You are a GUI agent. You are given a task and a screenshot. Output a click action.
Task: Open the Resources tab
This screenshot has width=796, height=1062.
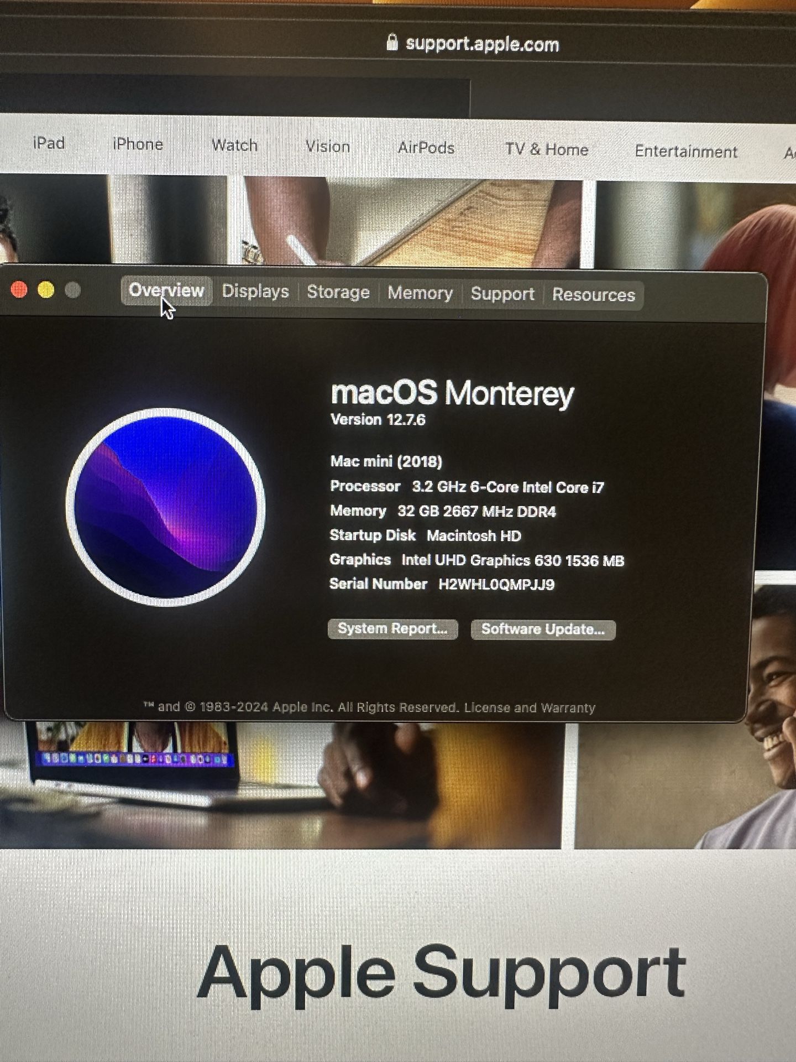pyautogui.click(x=593, y=295)
